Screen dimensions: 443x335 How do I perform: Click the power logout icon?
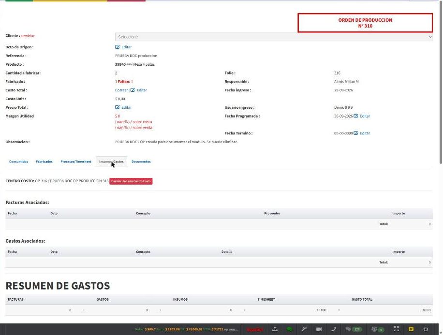pyautogui.click(x=426, y=329)
